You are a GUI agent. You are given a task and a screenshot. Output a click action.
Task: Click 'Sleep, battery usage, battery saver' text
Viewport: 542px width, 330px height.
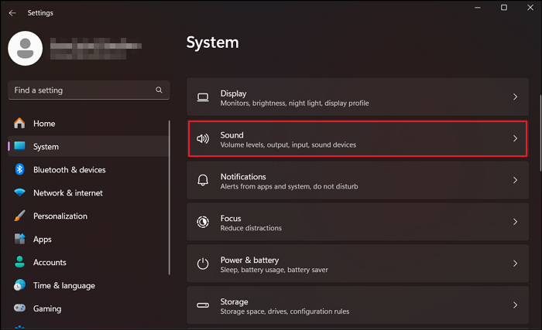pos(274,270)
